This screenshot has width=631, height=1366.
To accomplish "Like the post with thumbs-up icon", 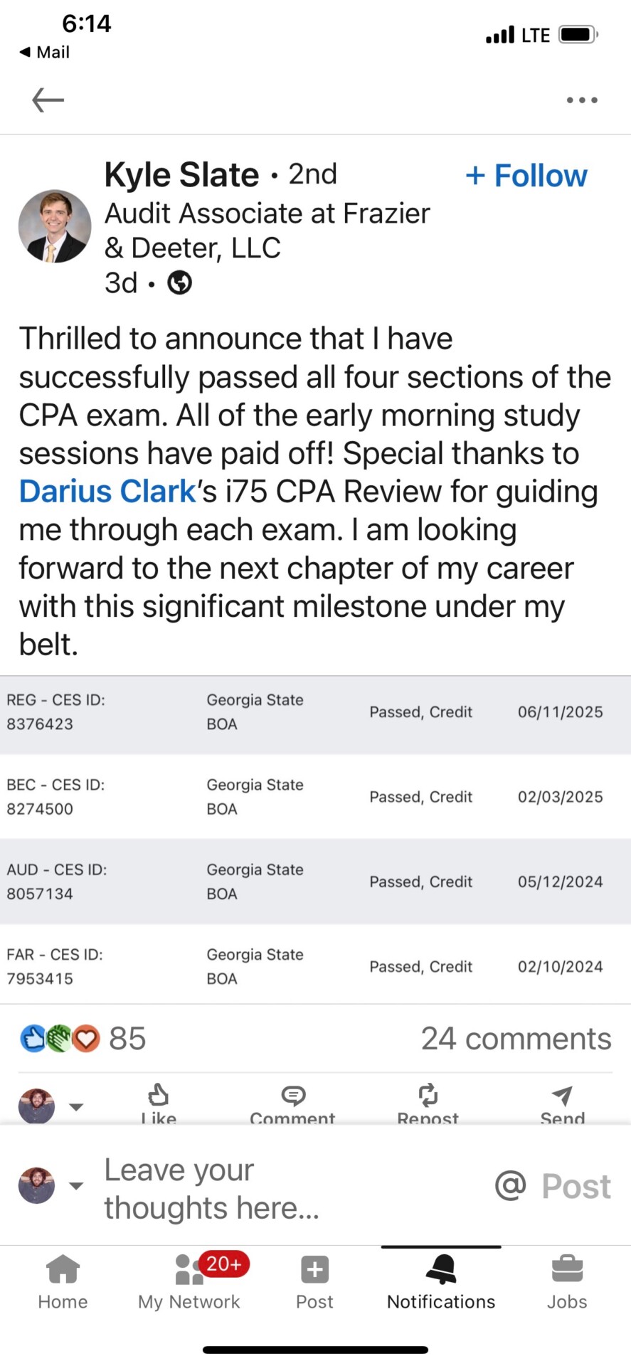I will [158, 1097].
